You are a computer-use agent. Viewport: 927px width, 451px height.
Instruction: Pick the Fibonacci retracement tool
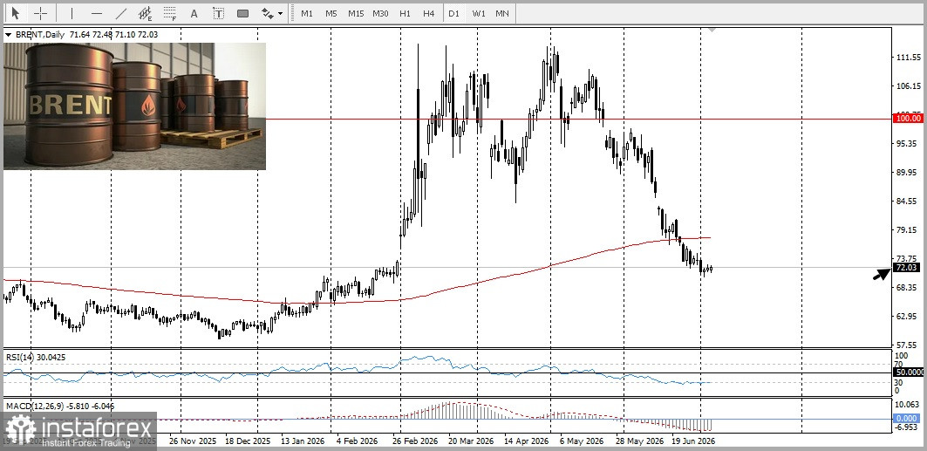[170, 13]
